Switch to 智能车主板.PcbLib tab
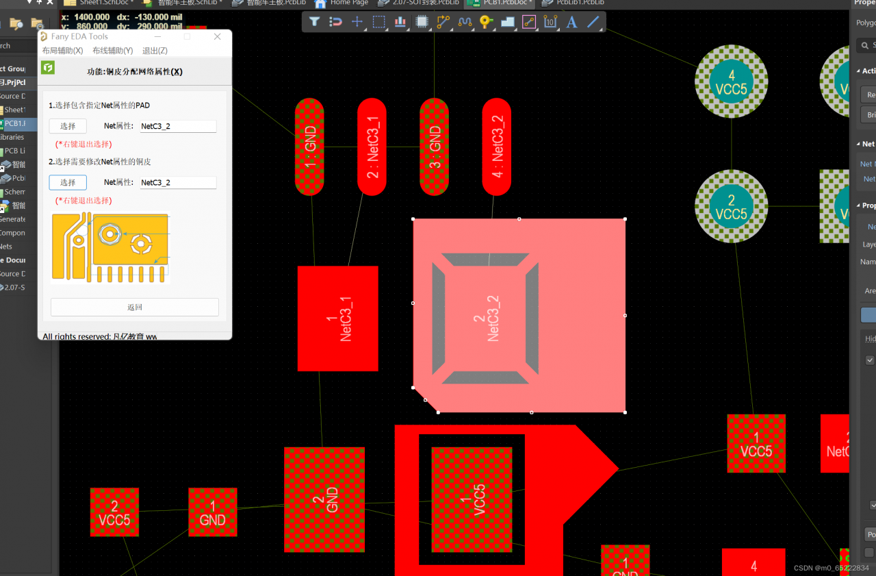876x576 pixels. [x=269, y=3]
